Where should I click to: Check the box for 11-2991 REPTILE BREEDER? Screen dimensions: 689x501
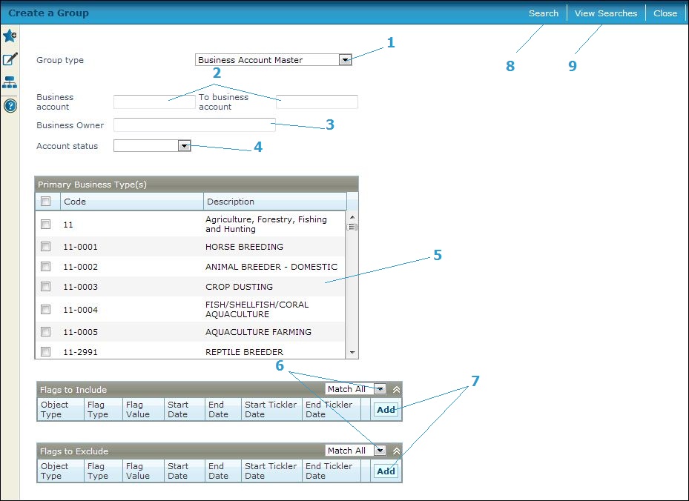click(x=45, y=352)
